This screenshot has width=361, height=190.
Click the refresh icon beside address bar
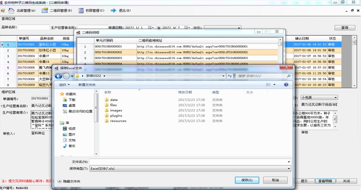pos(230,76)
